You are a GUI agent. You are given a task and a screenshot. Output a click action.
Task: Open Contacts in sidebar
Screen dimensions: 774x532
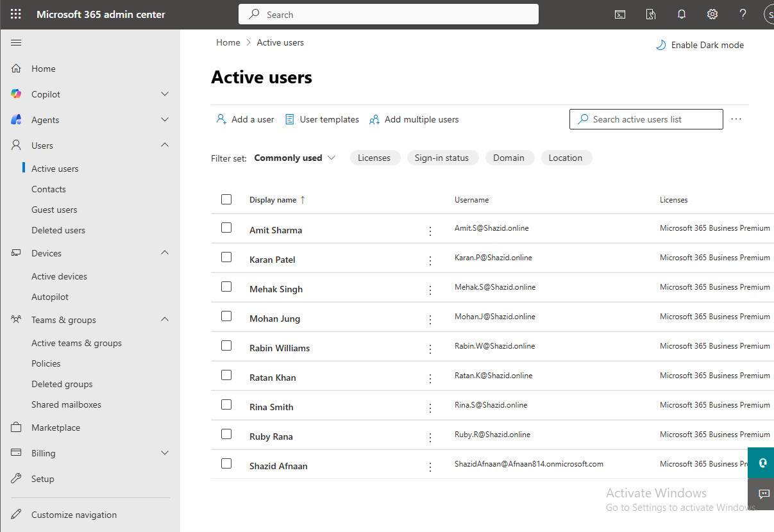point(49,189)
